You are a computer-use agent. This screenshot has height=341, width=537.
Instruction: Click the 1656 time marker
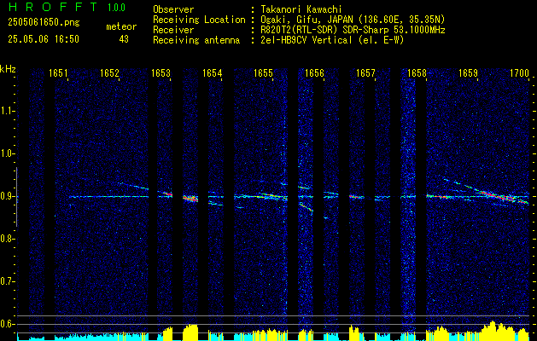coord(314,73)
